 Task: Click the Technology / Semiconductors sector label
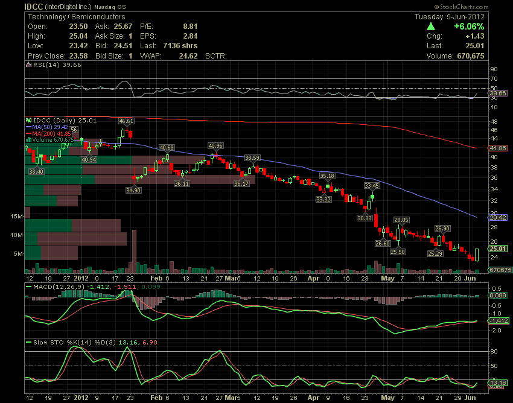coord(76,17)
